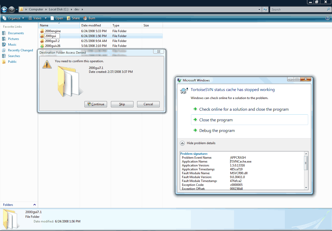Open Pictures in Favorite Links
Viewport: 332px width, 231px height.
point(13,39)
